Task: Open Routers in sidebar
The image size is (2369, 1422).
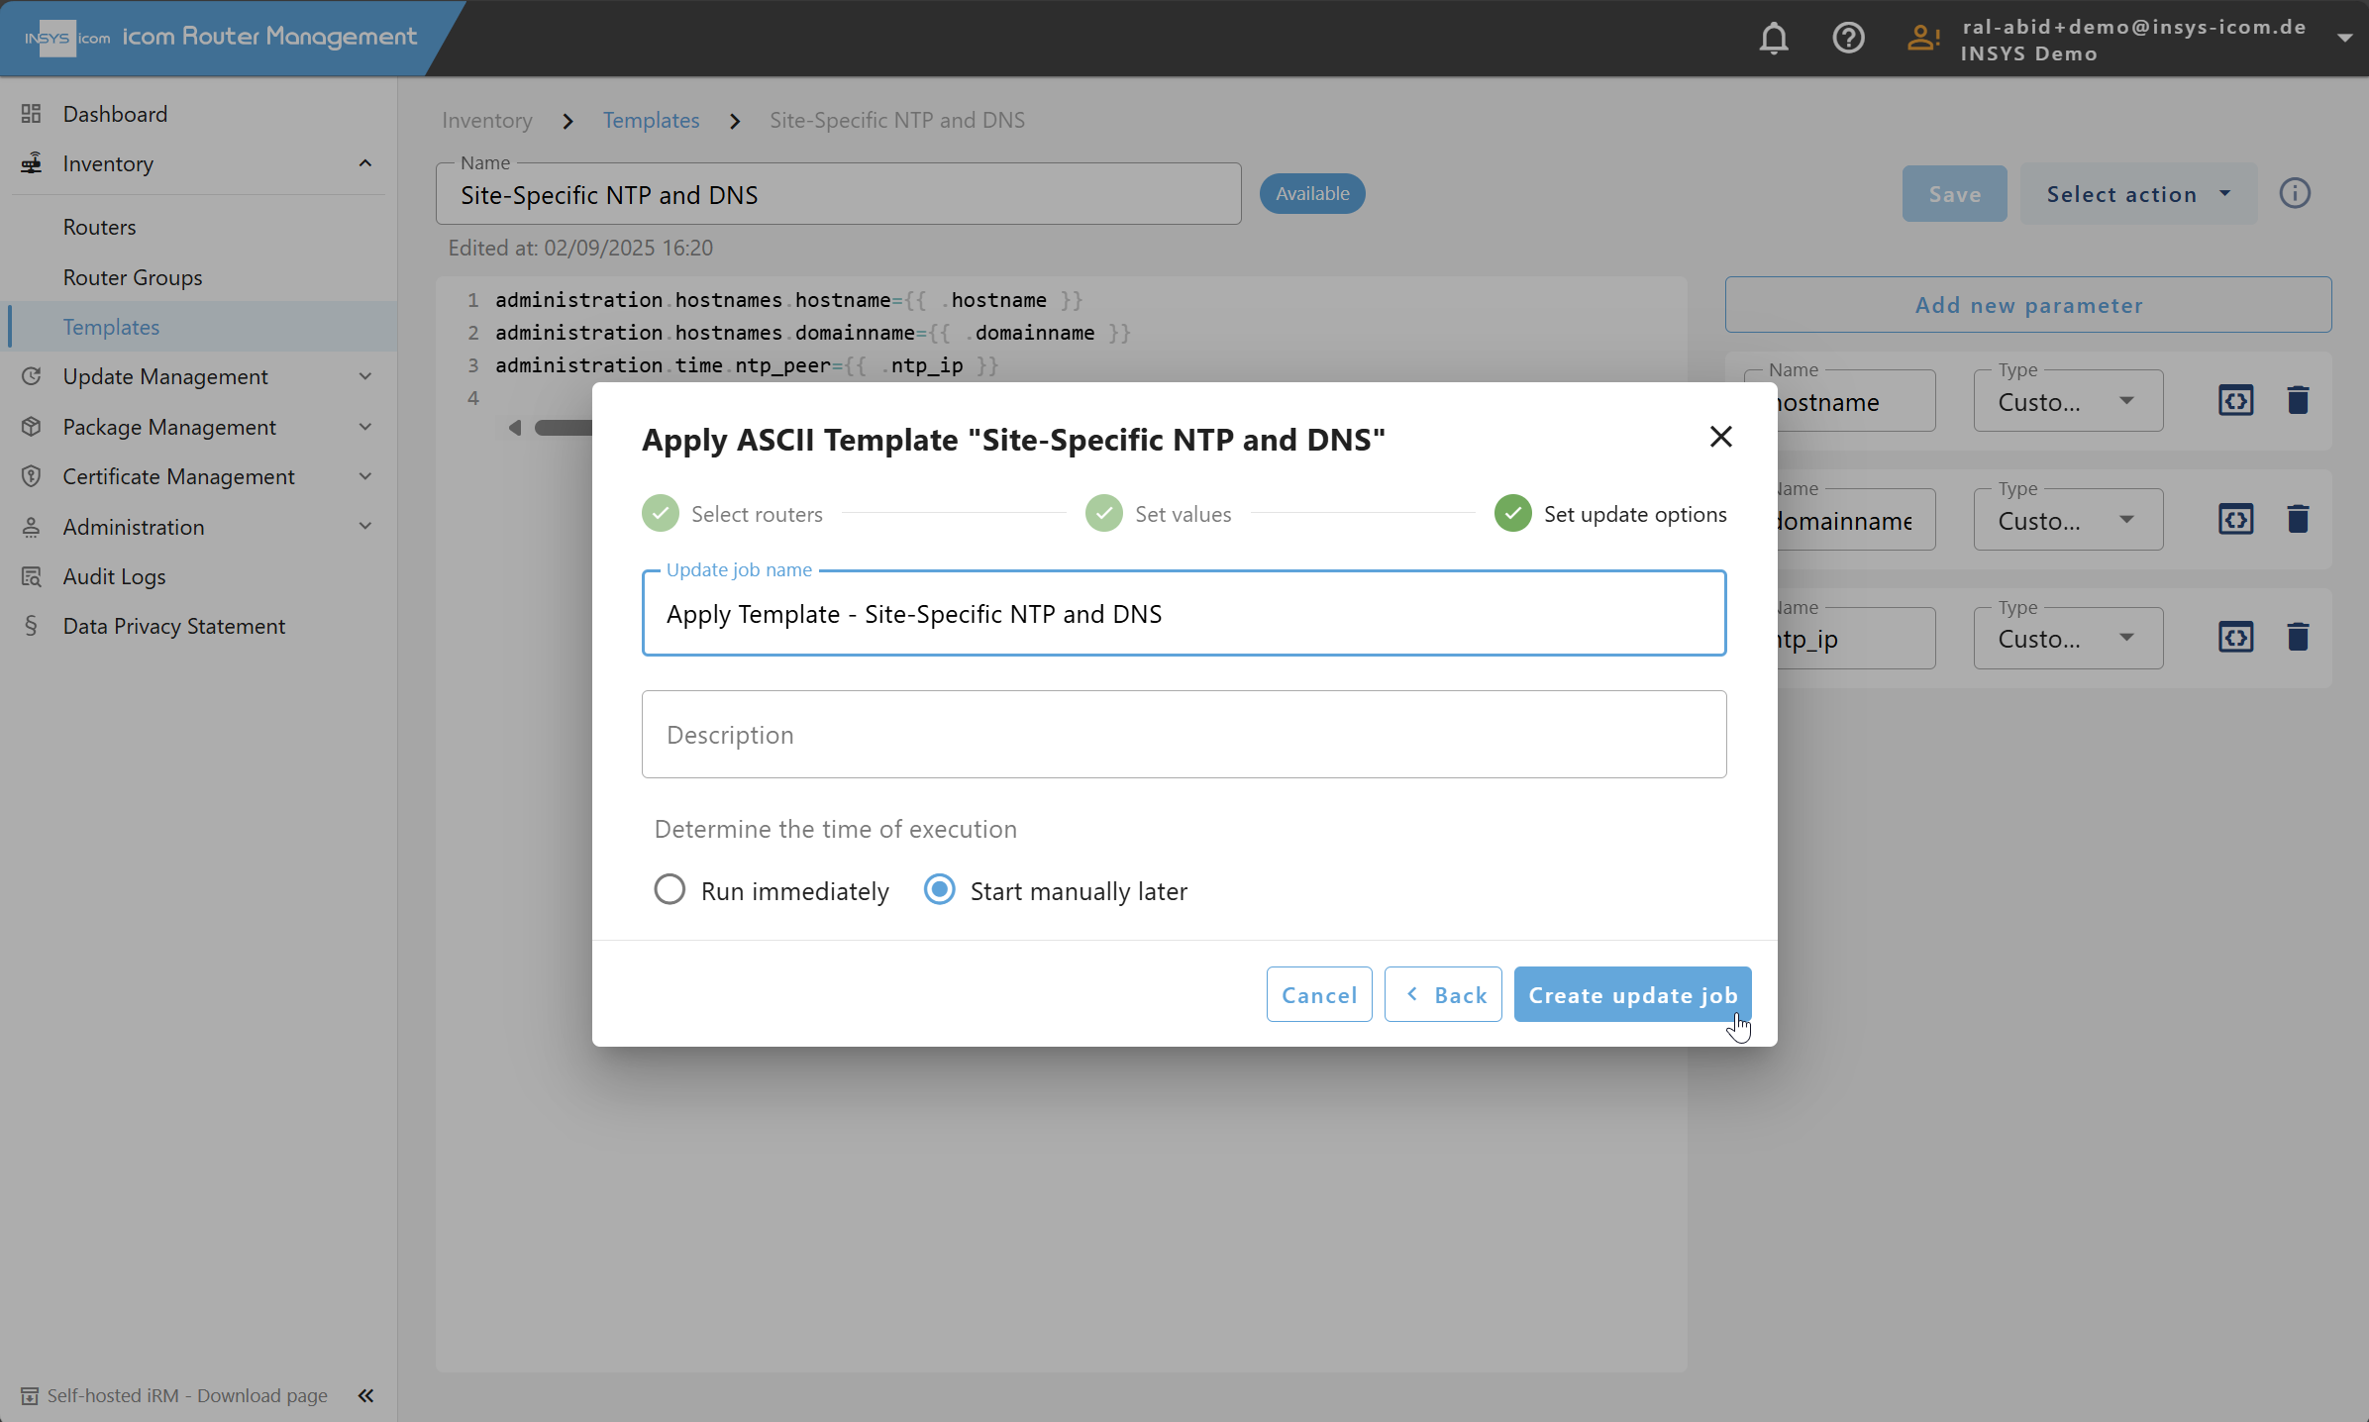Action: 99,227
